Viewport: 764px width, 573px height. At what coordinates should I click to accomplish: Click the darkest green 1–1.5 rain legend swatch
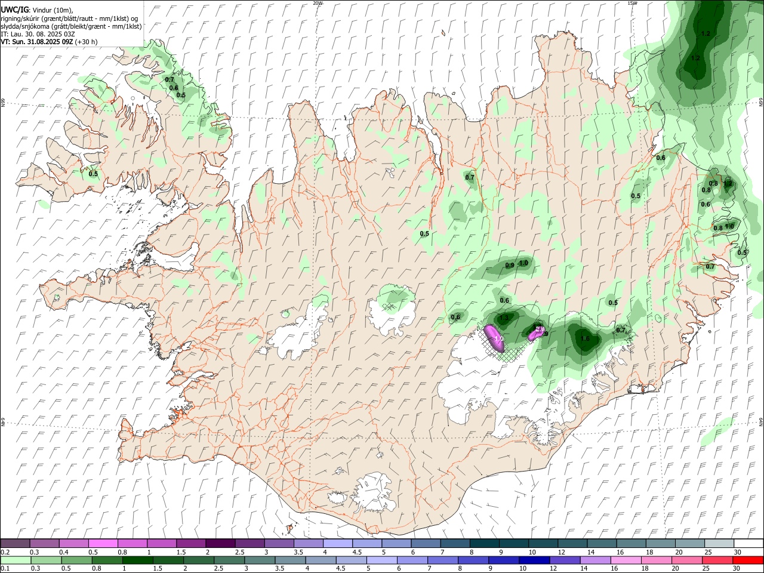[x=138, y=560]
